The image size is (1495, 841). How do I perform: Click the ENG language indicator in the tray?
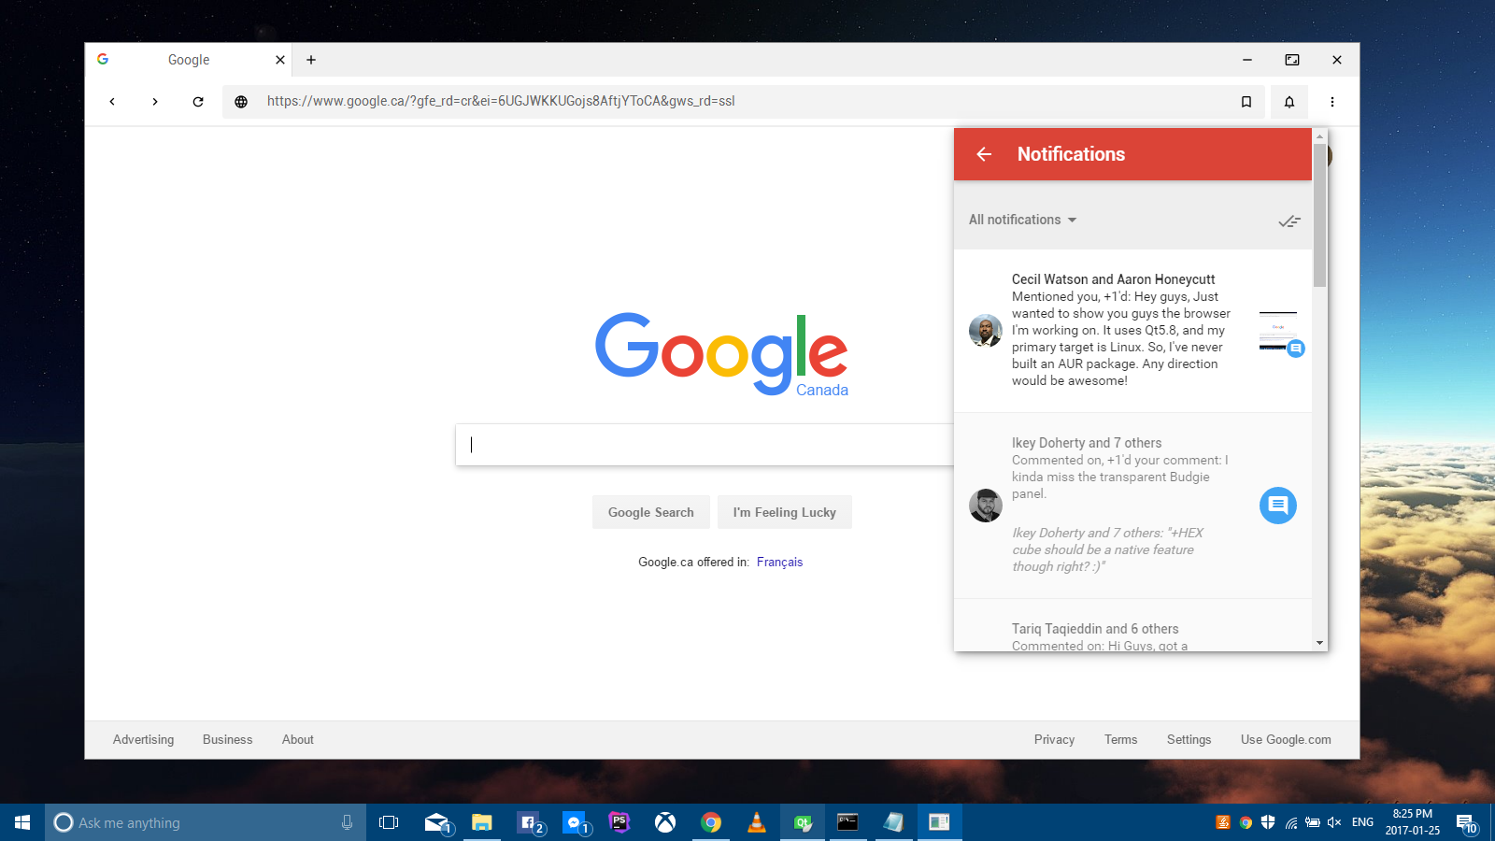click(1363, 822)
